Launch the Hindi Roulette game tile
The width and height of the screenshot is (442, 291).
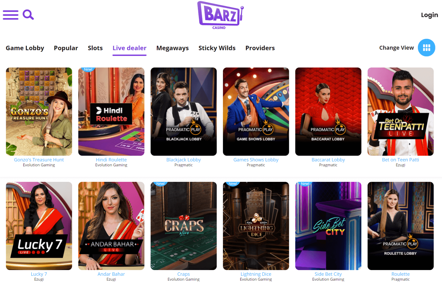point(111,111)
